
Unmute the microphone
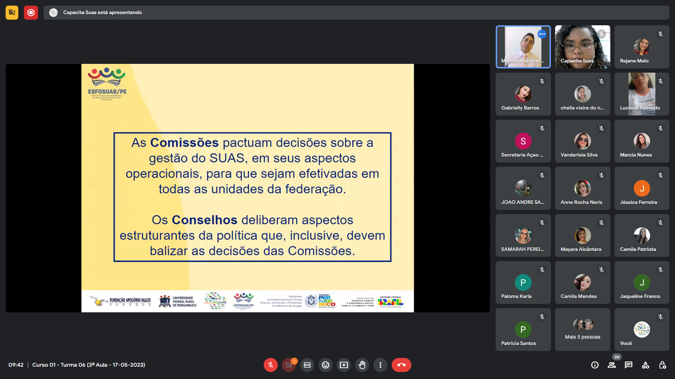[270, 365]
